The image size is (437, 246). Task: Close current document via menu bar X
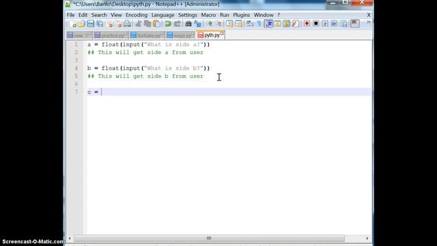click(x=369, y=15)
